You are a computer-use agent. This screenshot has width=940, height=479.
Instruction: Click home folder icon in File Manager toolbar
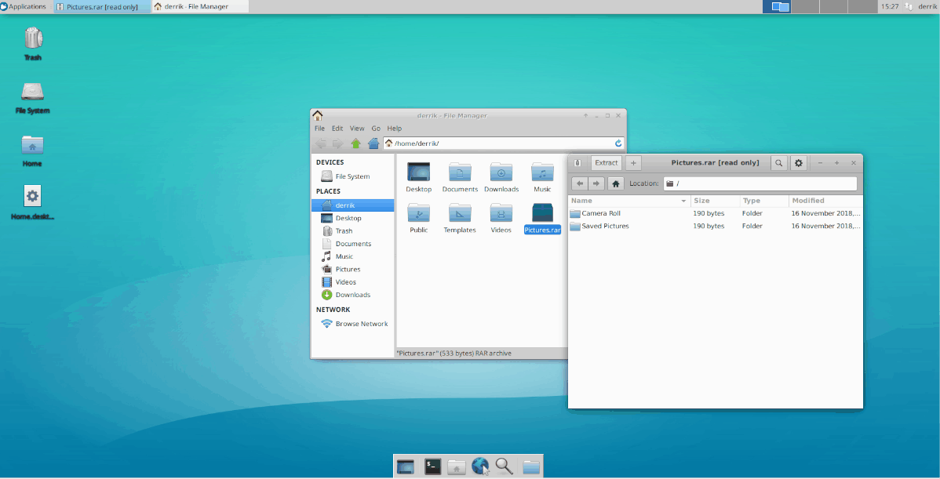pyautogui.click(x=373, y=143)
